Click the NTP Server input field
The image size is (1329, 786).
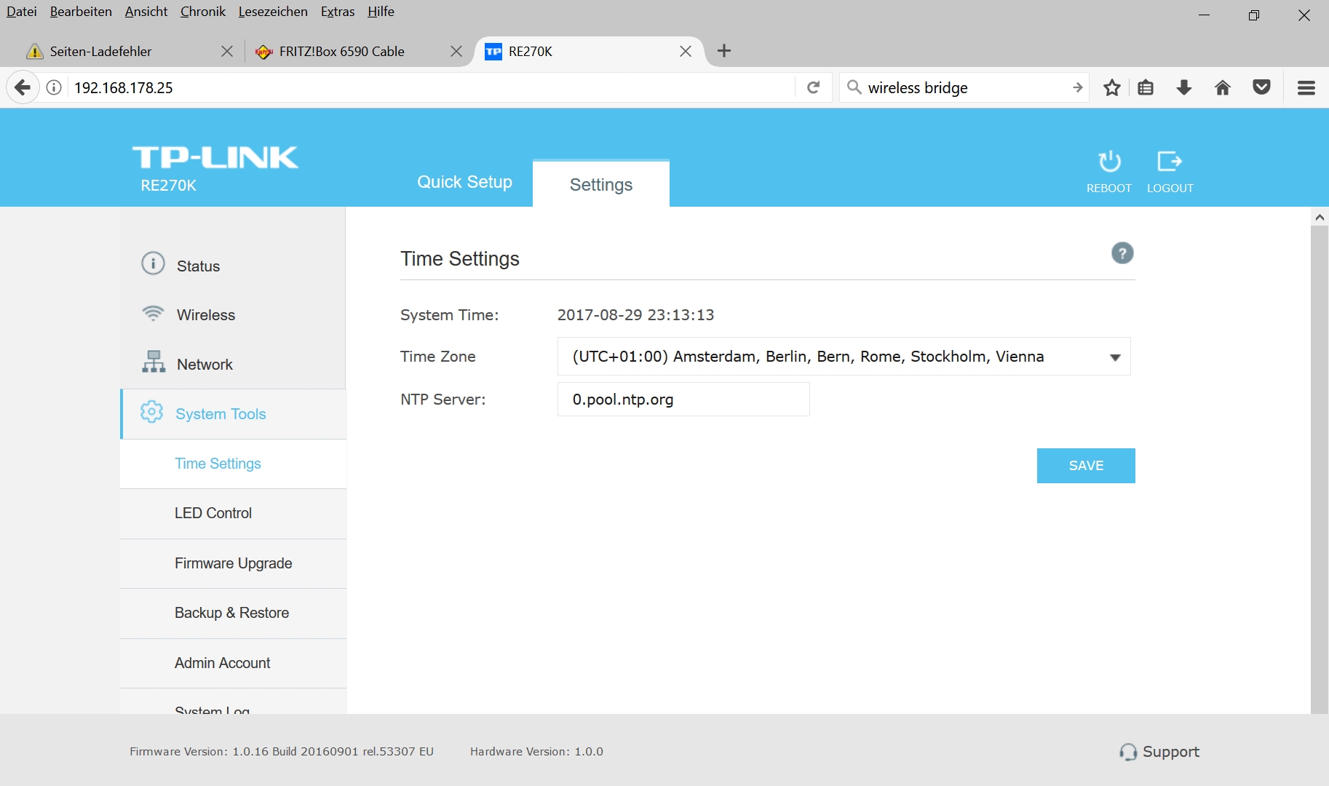683,400
